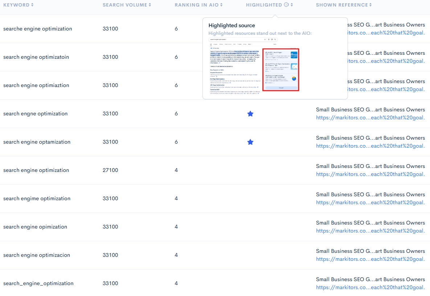The image size is (430, 296).
Task: Click blue star beside "search engine optamization"
Action: coord(250,142)
